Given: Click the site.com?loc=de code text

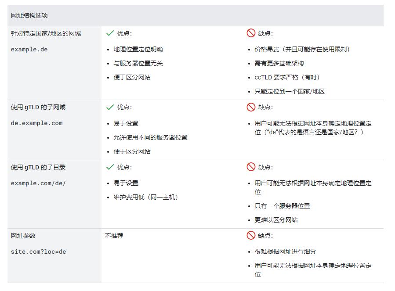Looking at the screenshot, I should [38, 251].
